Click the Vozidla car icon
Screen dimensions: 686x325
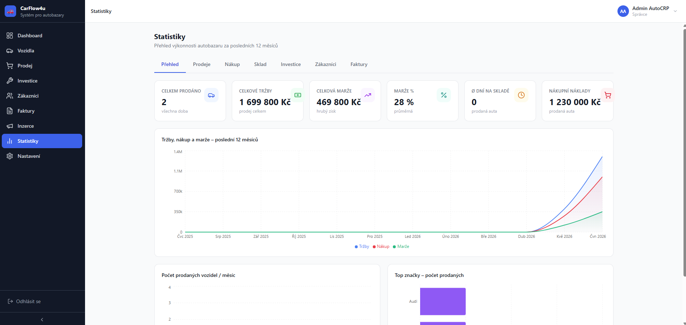(x=10, y=51)
